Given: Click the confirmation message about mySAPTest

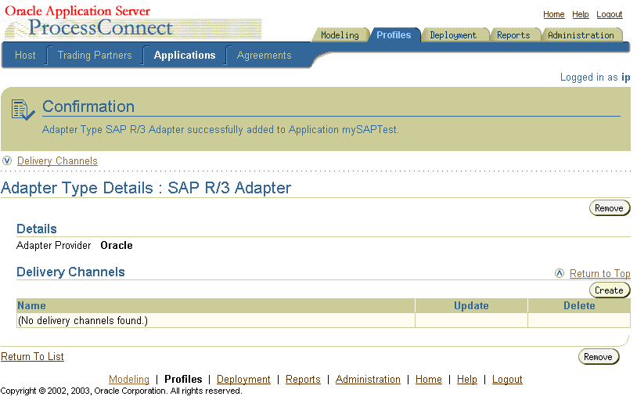Looking at the screenshot, I should [221, 130].
